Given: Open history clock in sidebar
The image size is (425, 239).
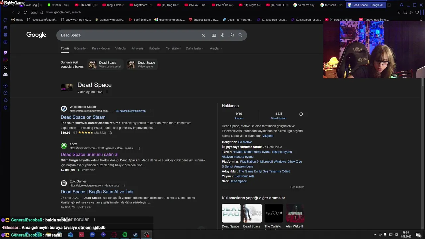Looking at the screenshot, I should click(5, 93).
